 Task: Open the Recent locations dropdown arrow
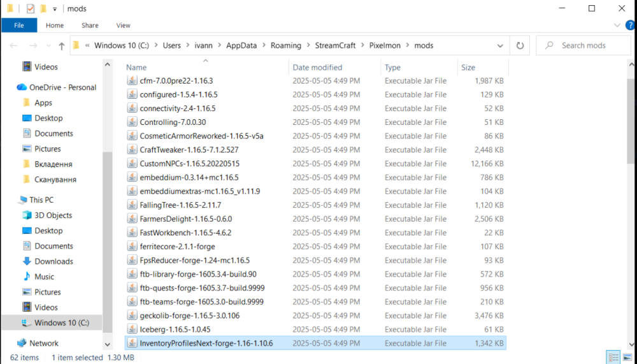click(x=48, y=46)
